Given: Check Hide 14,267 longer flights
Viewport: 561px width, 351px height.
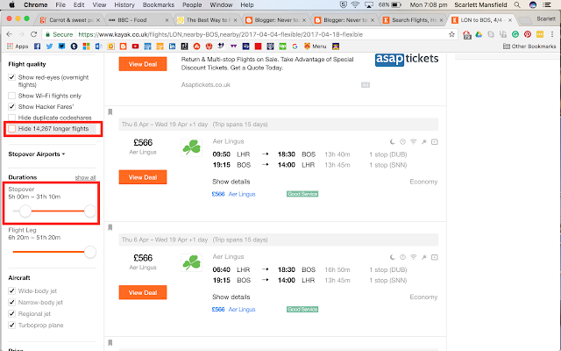Looking at the screenshot, I should (11, 129).
